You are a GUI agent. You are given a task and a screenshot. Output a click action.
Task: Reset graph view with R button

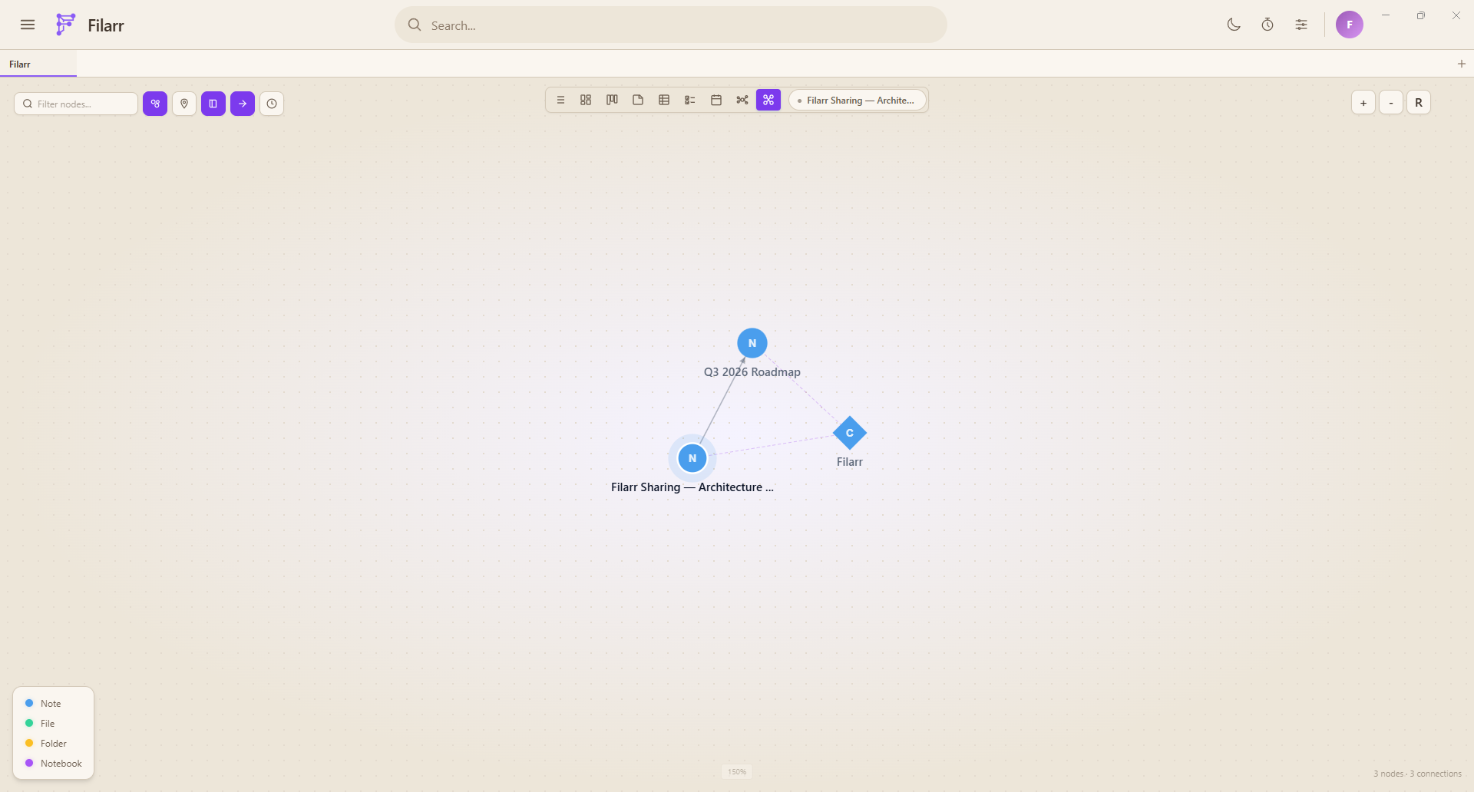(x=1419, y=103)
